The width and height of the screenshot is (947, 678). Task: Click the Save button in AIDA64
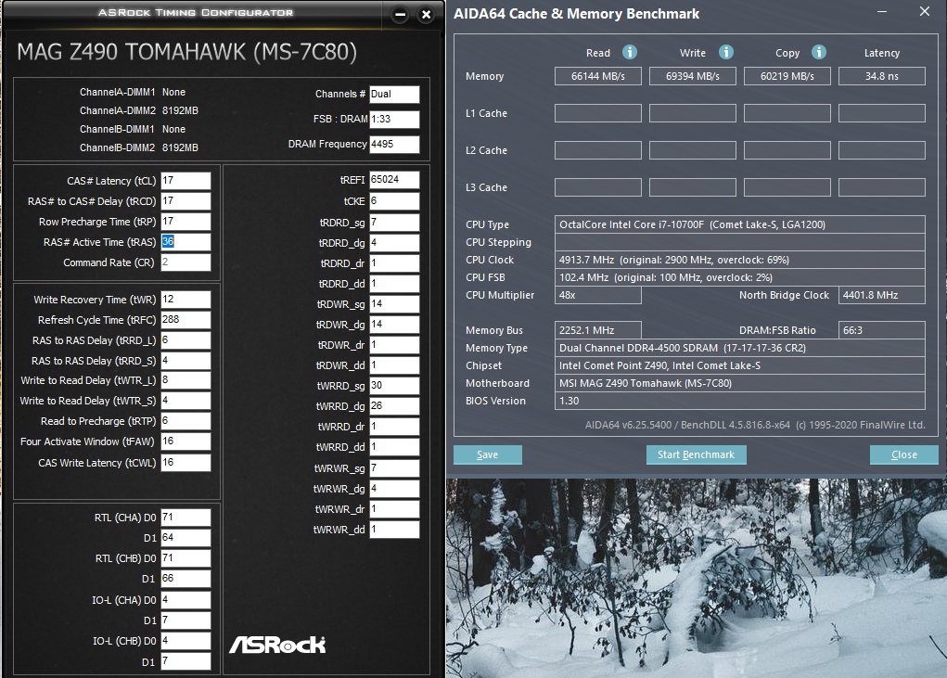[x=487, y=454]
